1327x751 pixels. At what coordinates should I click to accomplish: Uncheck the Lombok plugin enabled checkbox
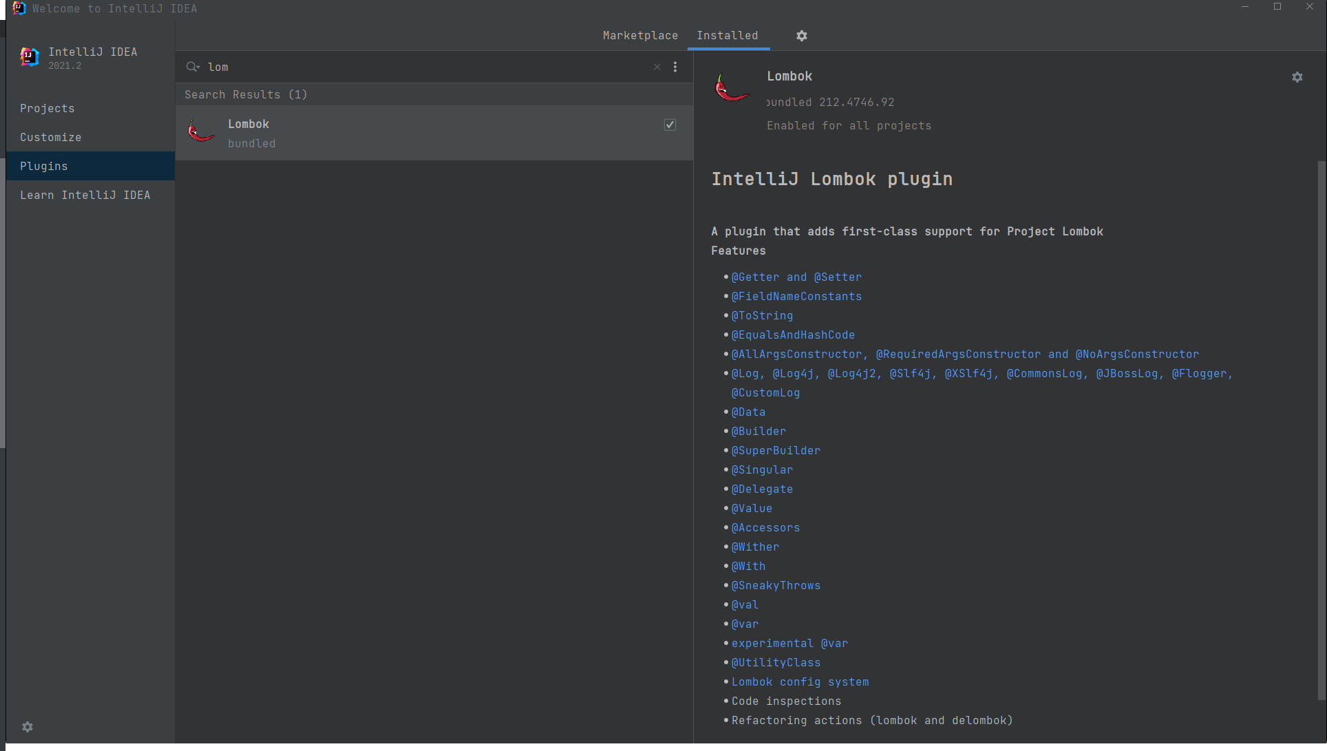point(670,125)
